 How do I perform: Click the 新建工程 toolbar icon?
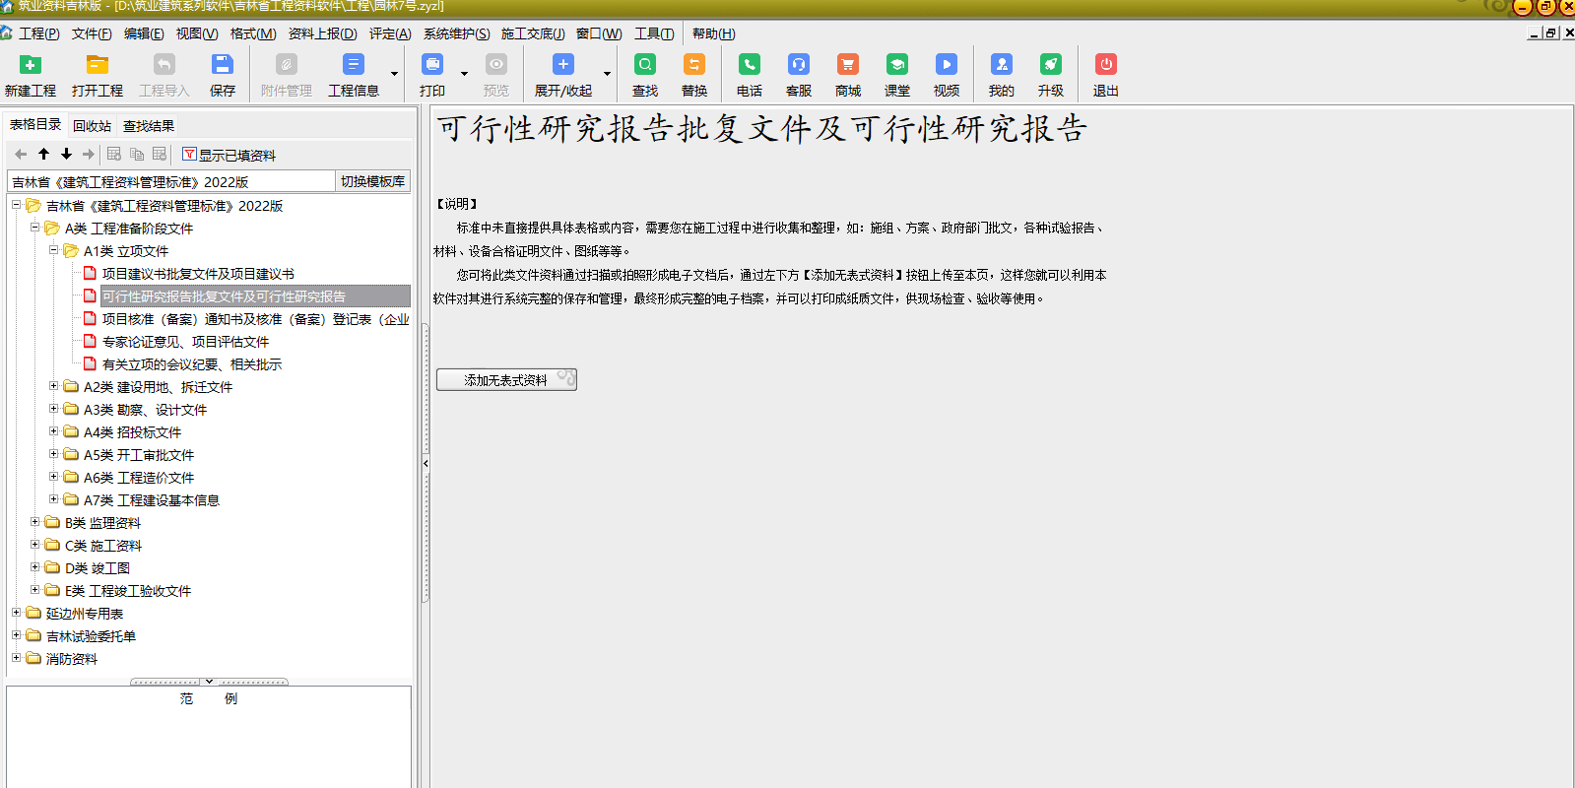pos(31,66)
